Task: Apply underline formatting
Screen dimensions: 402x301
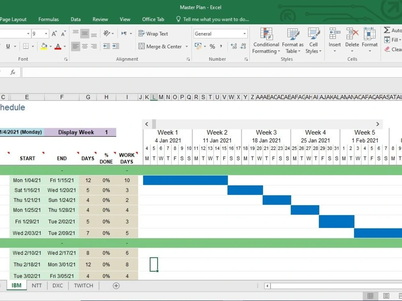Action: pos(8,46)
